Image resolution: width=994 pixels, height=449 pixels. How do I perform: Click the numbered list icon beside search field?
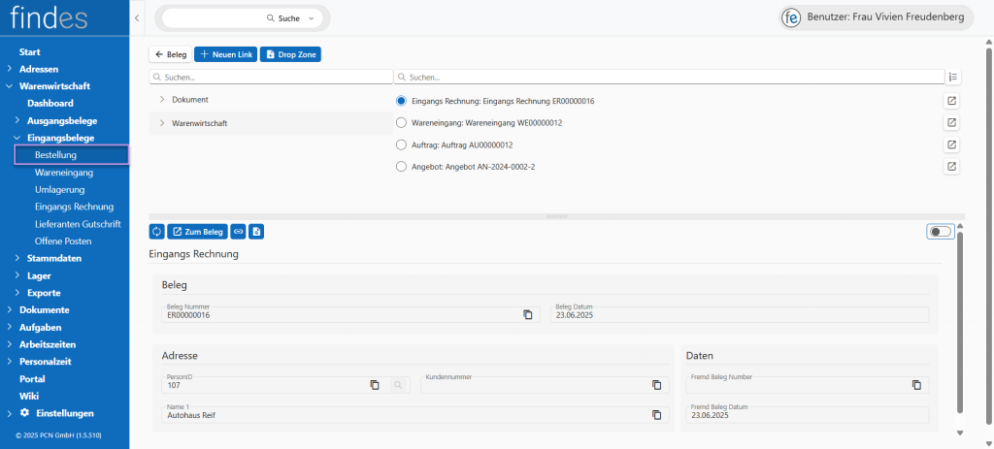(x=952, y=77)
